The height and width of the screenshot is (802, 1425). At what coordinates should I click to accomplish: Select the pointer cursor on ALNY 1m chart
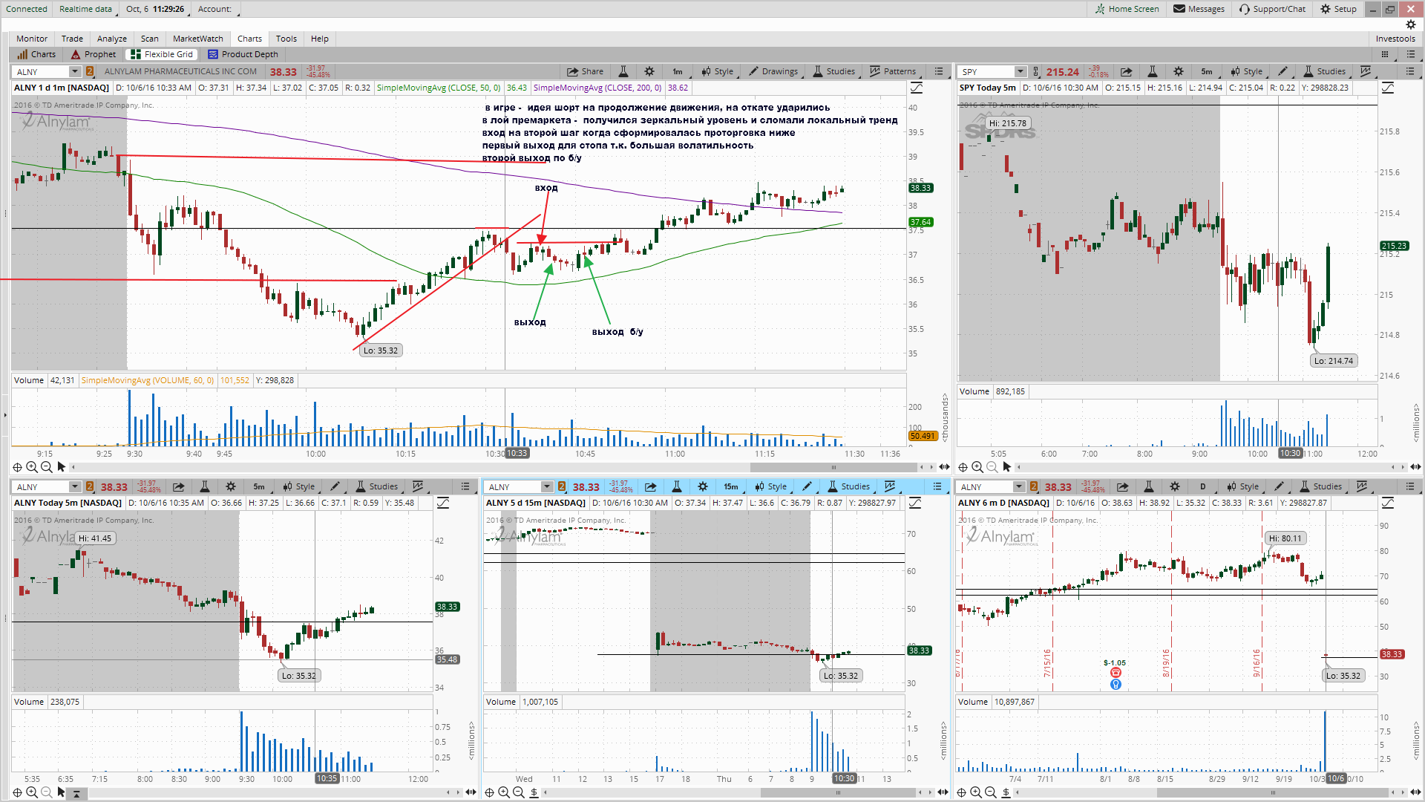point(62,467)
